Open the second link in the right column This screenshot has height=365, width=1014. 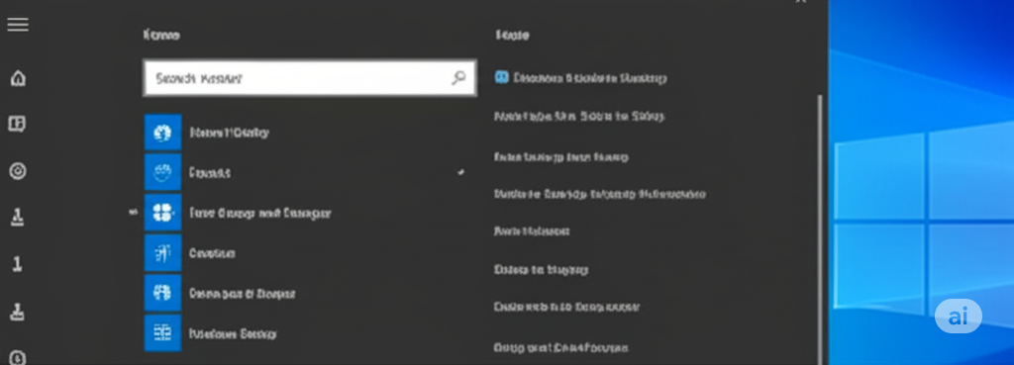pos(578,117)
